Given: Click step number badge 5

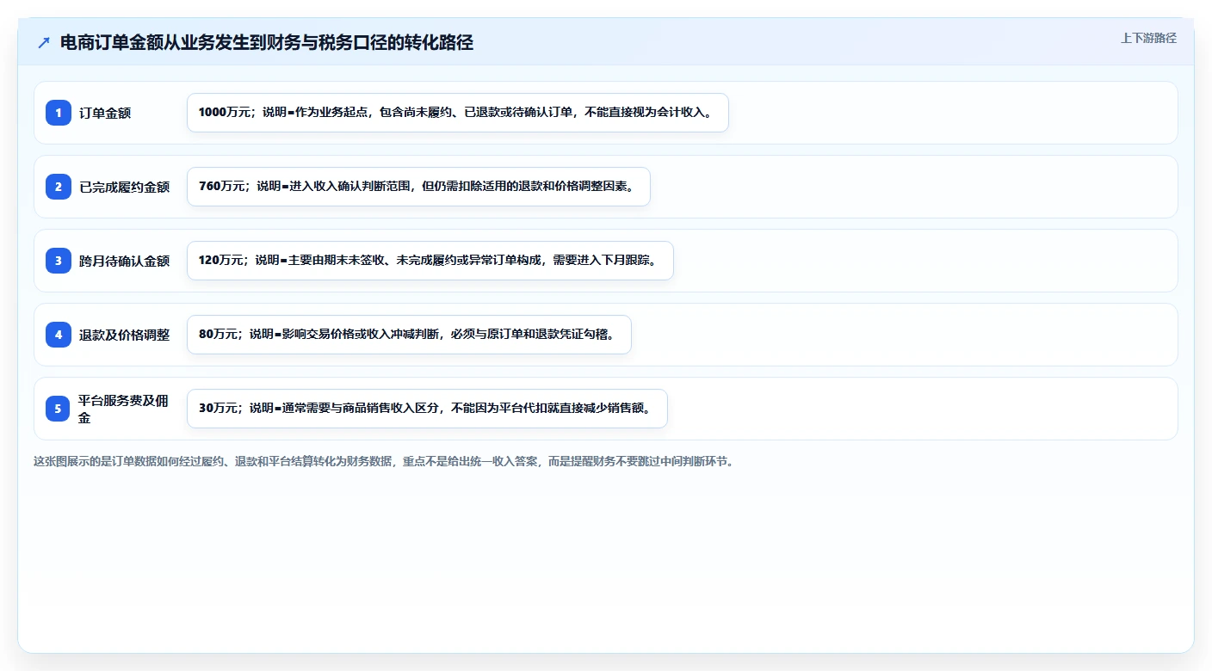Looking at the screenshot, I should click(59, 409).
